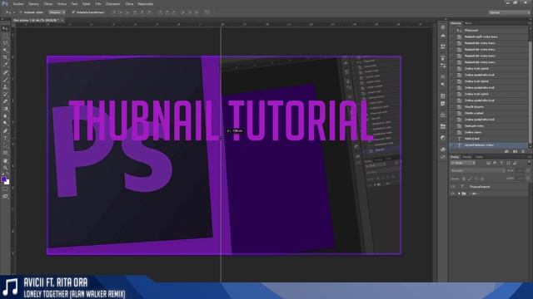The image size is (533, 299).
Task: Select the Gradient tool
Action: click(5, 109)
